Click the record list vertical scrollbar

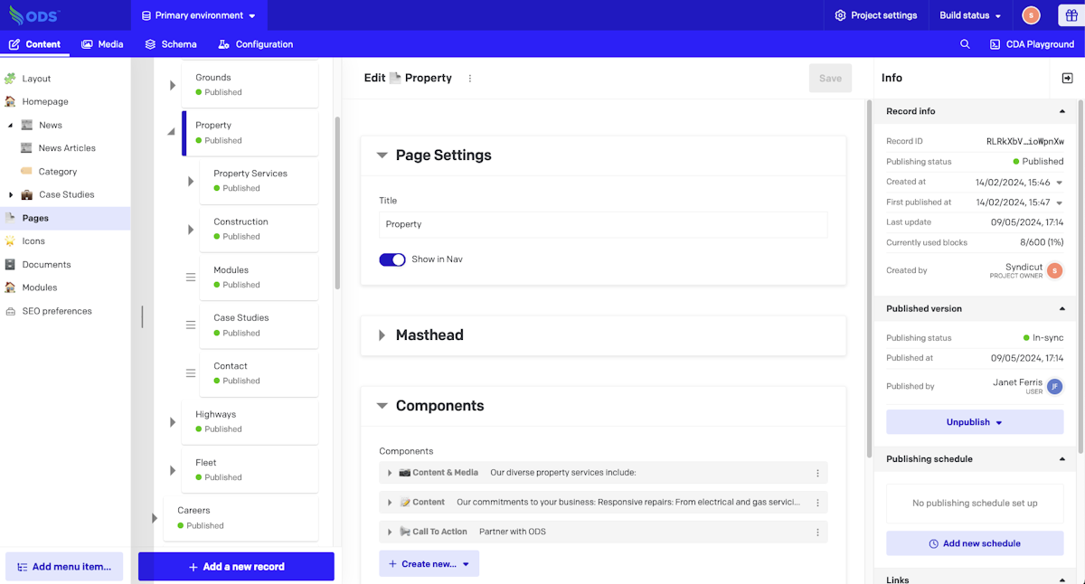click(337, 203)
